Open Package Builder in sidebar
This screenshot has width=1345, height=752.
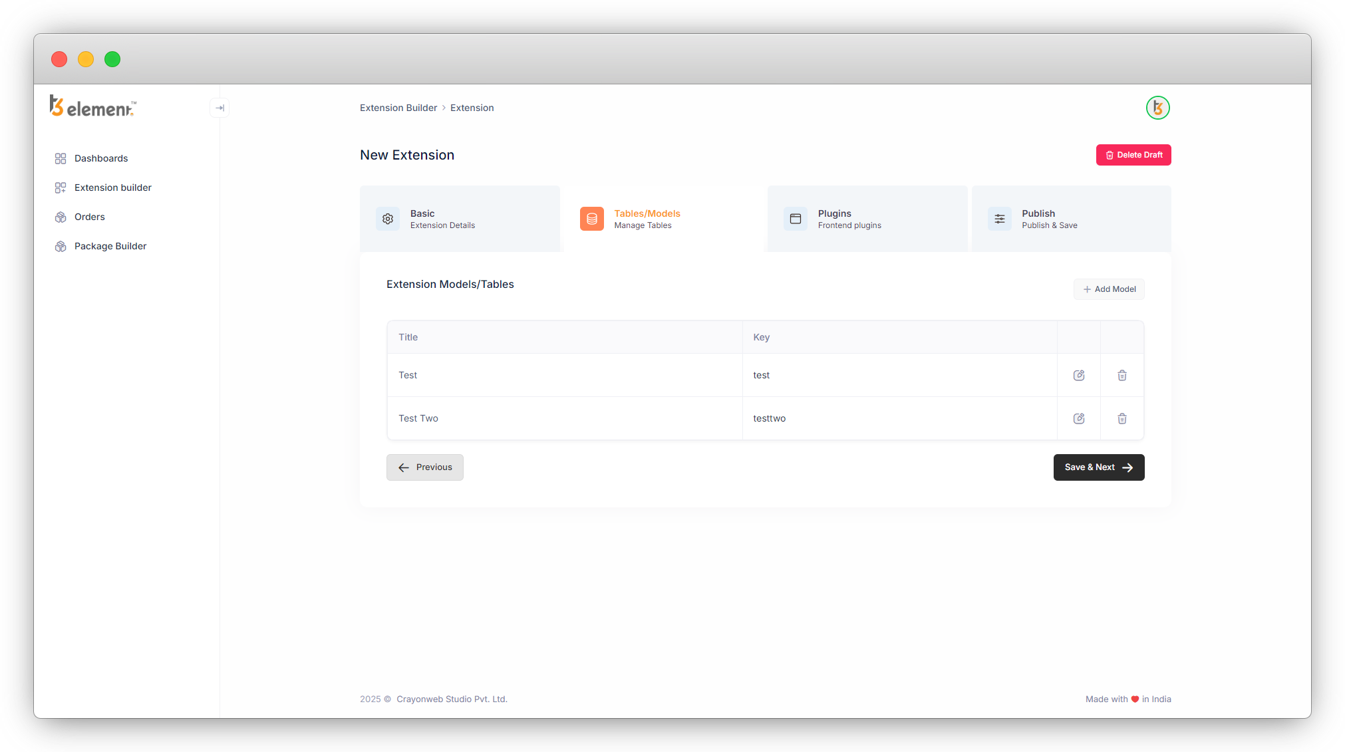[110, 246]
